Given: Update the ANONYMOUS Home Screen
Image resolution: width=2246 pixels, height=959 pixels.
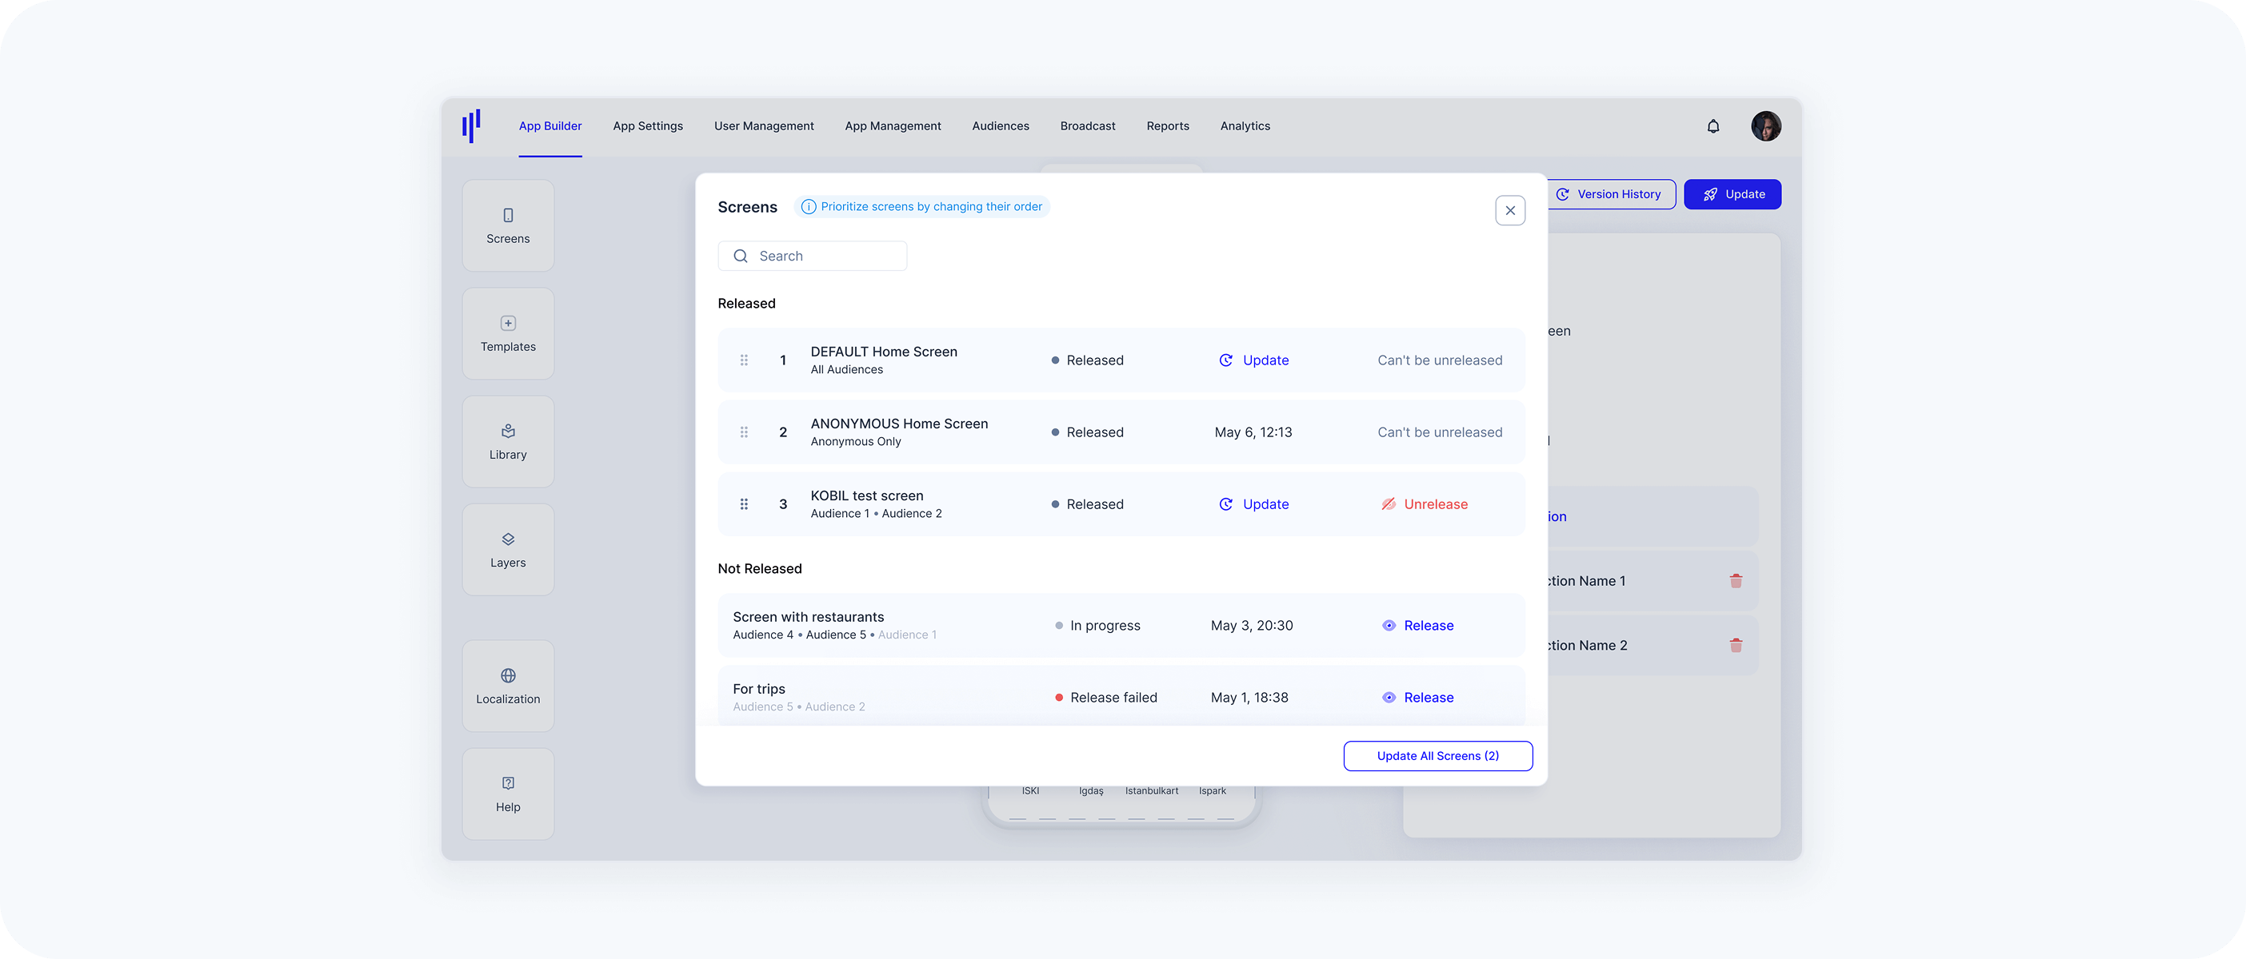Looking at the screenshot, I should click(1254, 432).
